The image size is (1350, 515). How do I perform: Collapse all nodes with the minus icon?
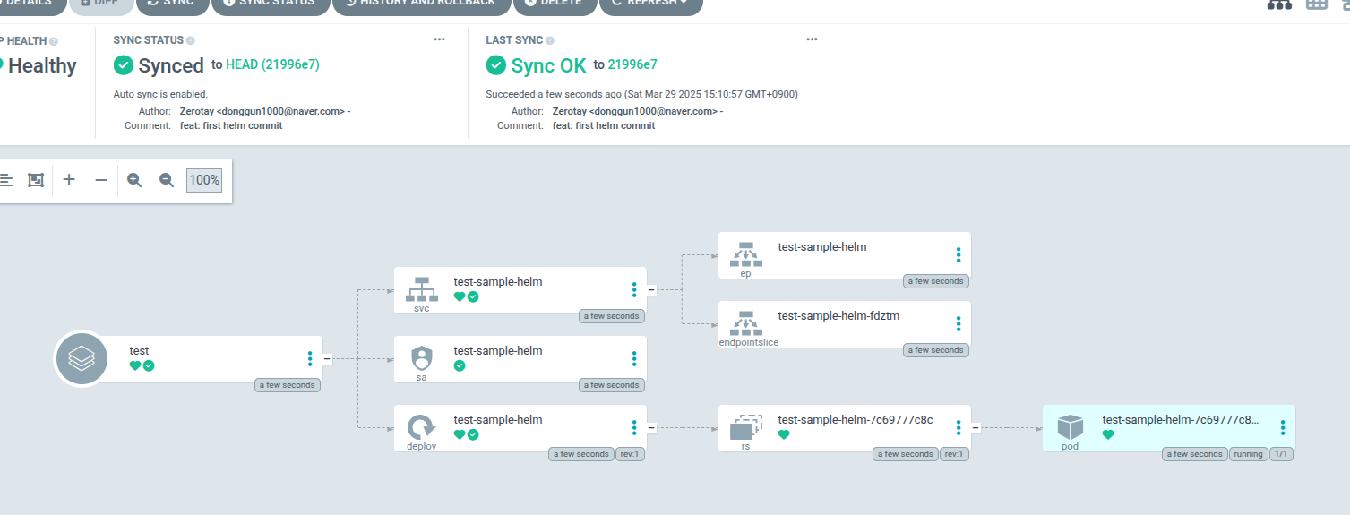(101, 180)
